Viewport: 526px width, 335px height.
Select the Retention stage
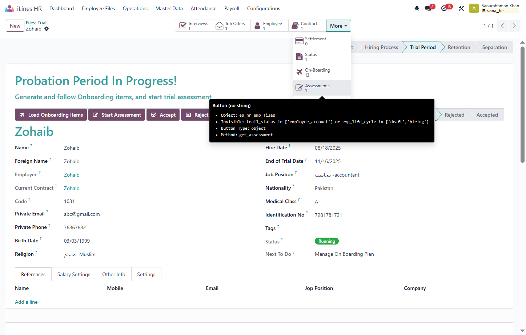459,47
